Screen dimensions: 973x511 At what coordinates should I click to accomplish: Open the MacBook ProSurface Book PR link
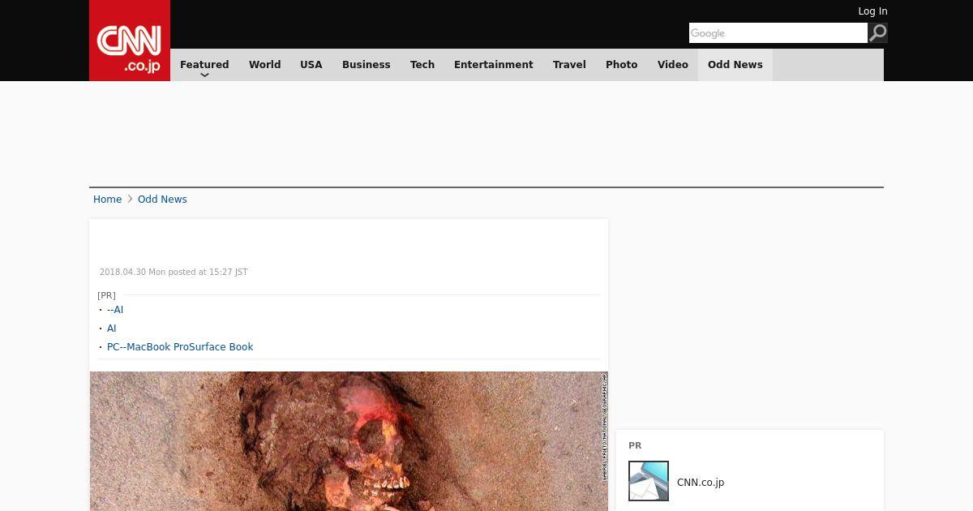180,347
